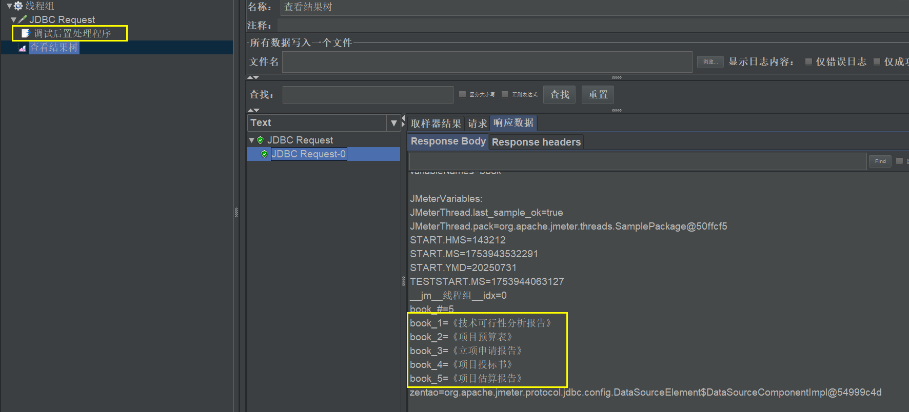Open the Response Body sub-tab
Image resolution: width=909 pixels, height=412 pixels.
(x=448, y=141)
